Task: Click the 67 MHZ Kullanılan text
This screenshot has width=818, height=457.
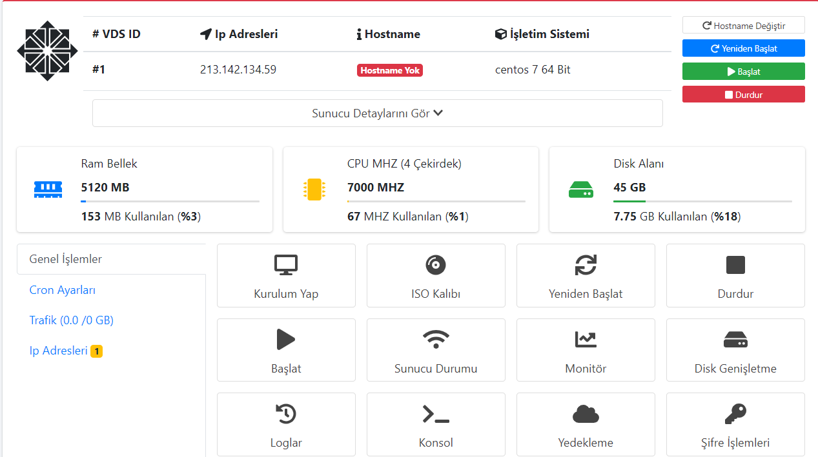Action: point(407,217)
